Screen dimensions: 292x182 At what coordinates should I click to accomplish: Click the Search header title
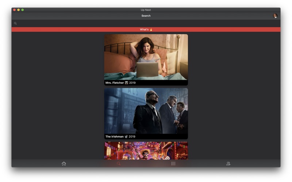[146, 16]
